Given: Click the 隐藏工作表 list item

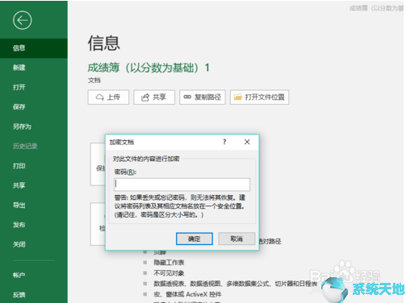Looking at the screenshot, I should [x=169, y=263].
